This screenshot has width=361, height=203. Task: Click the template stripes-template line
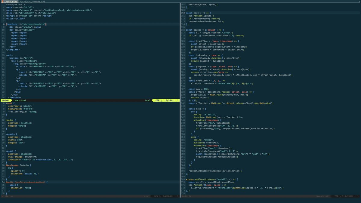pyautogui.click(x=26, y=24)
